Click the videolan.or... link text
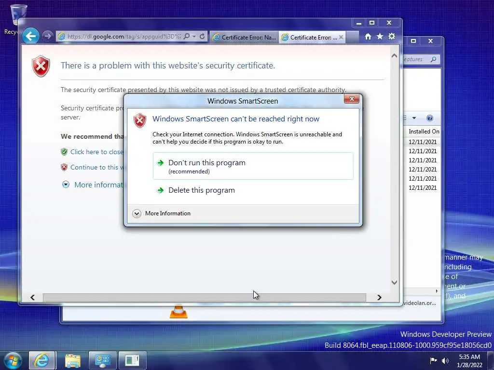This screenshot has height=370, width=494. tap(420, 303)
